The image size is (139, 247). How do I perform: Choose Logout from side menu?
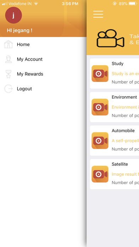(x=43, y=89)
